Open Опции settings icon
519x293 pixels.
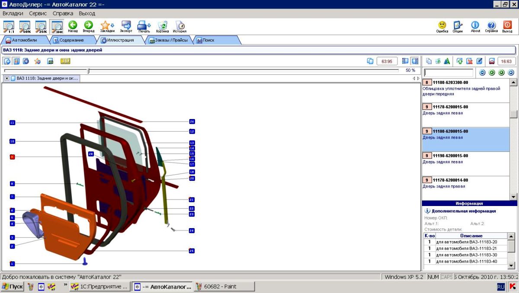[458, 26]
